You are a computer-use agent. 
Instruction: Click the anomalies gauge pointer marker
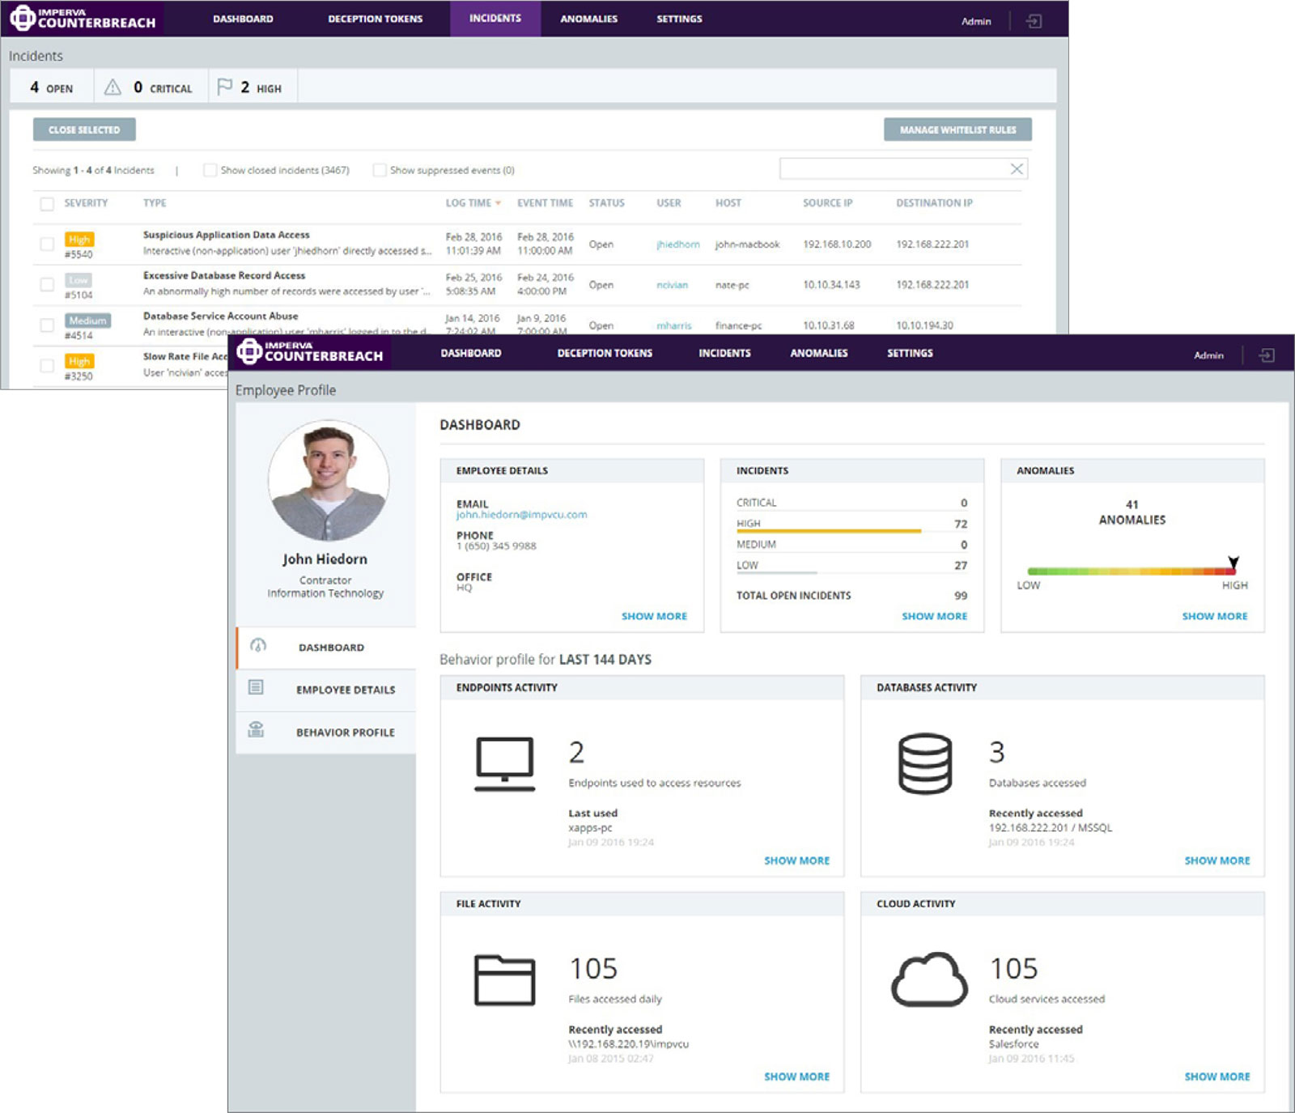[x=1233, y=562]
